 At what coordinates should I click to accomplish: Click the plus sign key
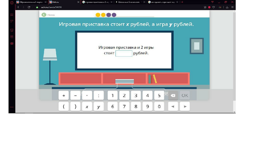63,96
